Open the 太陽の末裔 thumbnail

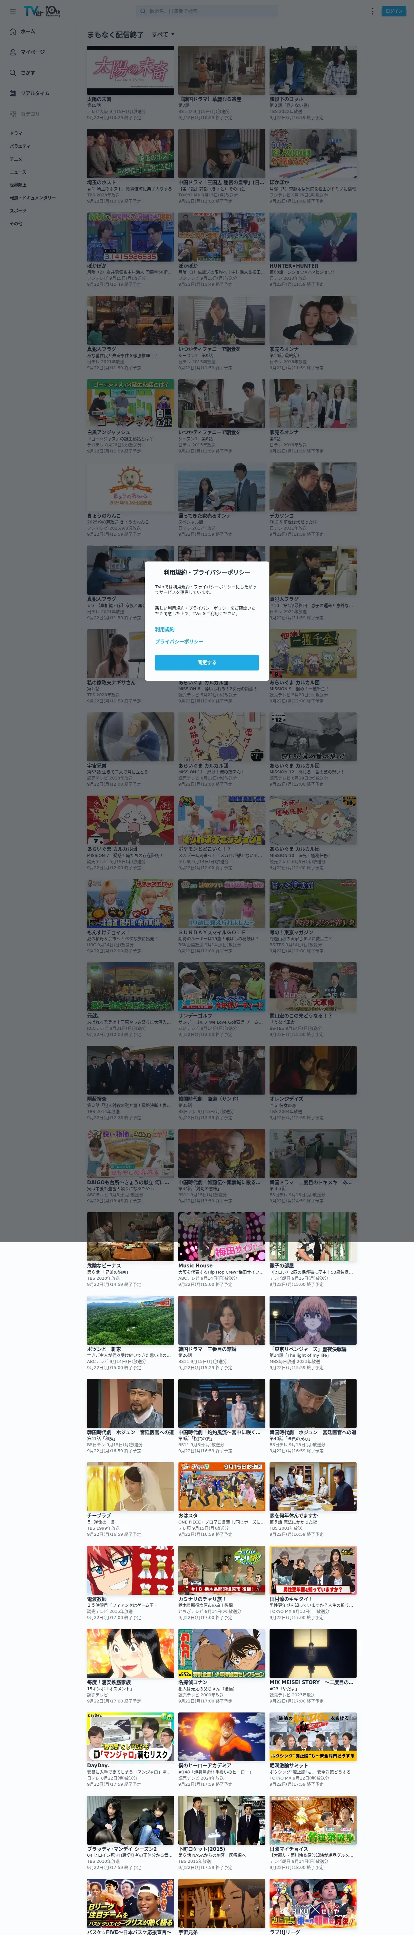click(x=131, y=70)
